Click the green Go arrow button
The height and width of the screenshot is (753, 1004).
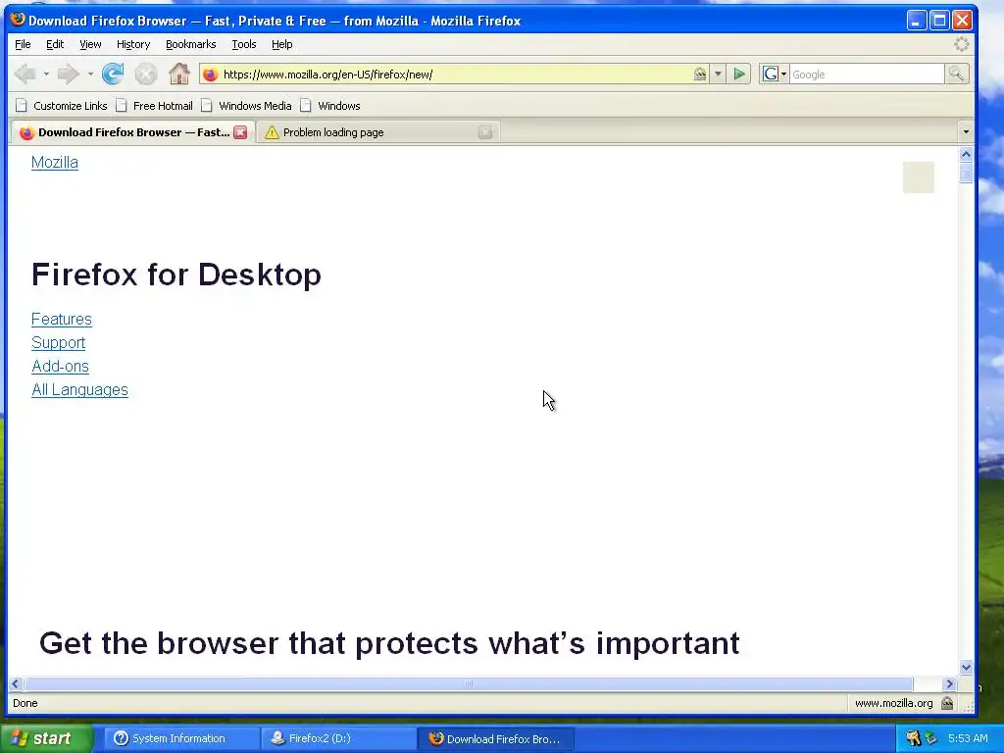tap(739, 75)
